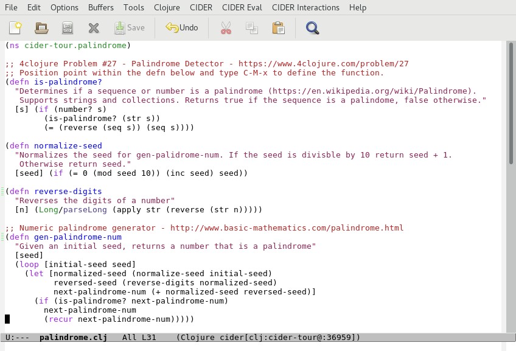Open the Clojure menu dropdown
Image resolution: width=516 pixels, height=351 pixels.
(166, 7)
